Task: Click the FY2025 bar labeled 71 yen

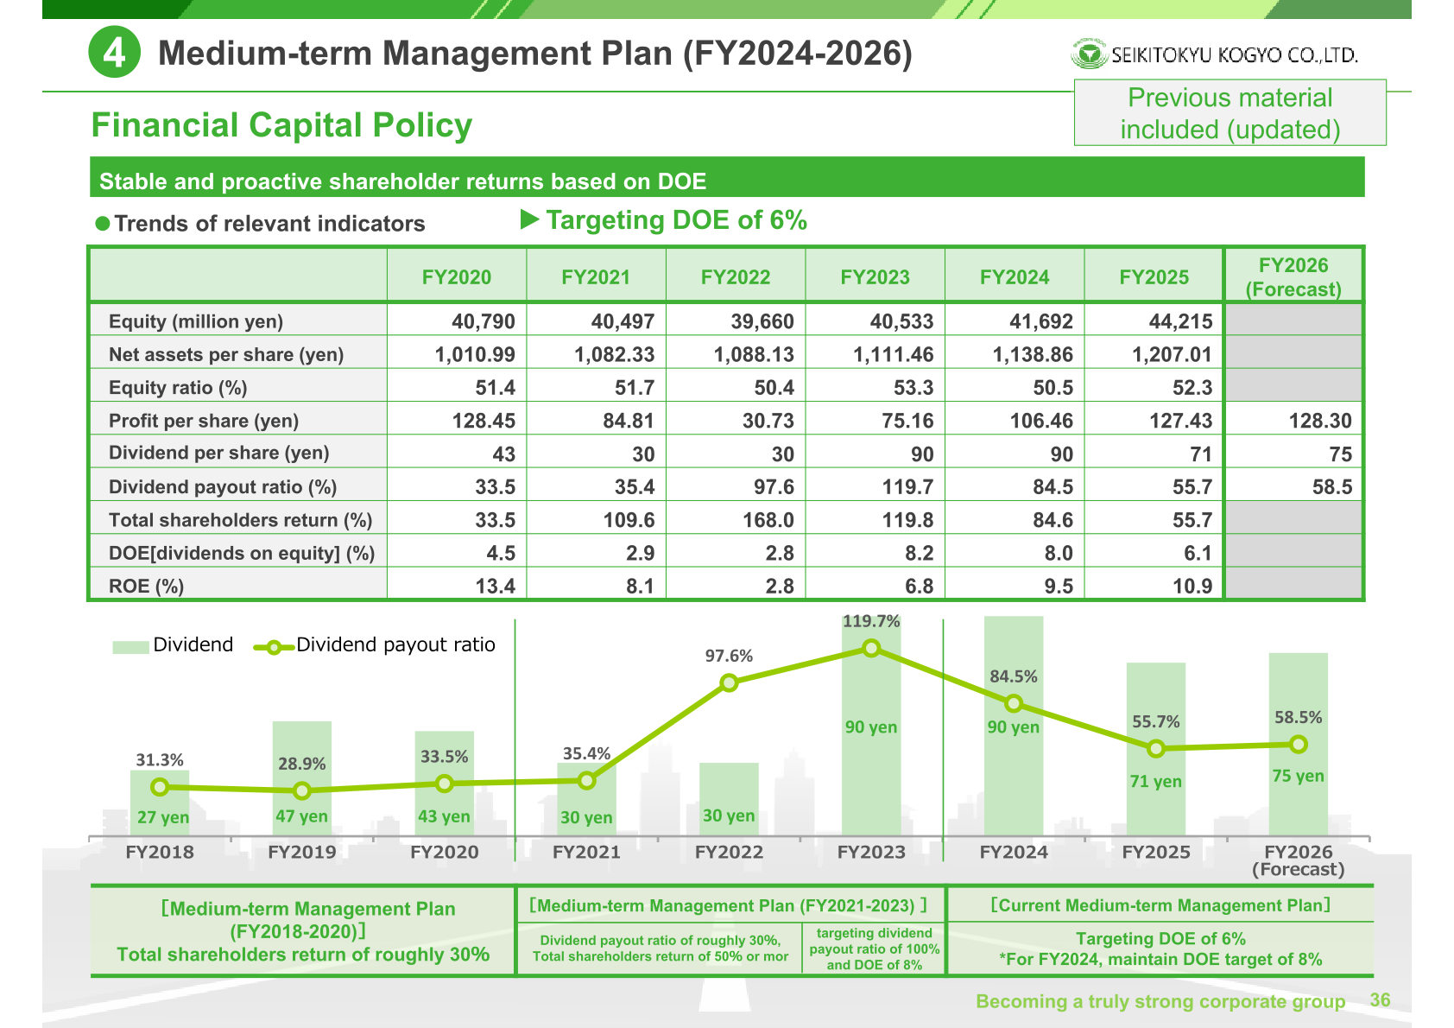Action: (x=1156, y=749)
